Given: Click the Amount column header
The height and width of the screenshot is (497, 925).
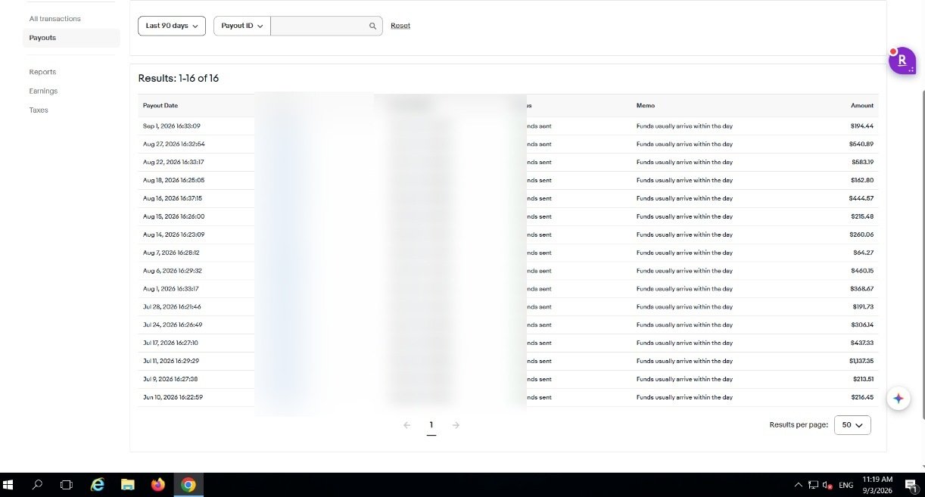Looking at the screenshot, I should point(862,106).
